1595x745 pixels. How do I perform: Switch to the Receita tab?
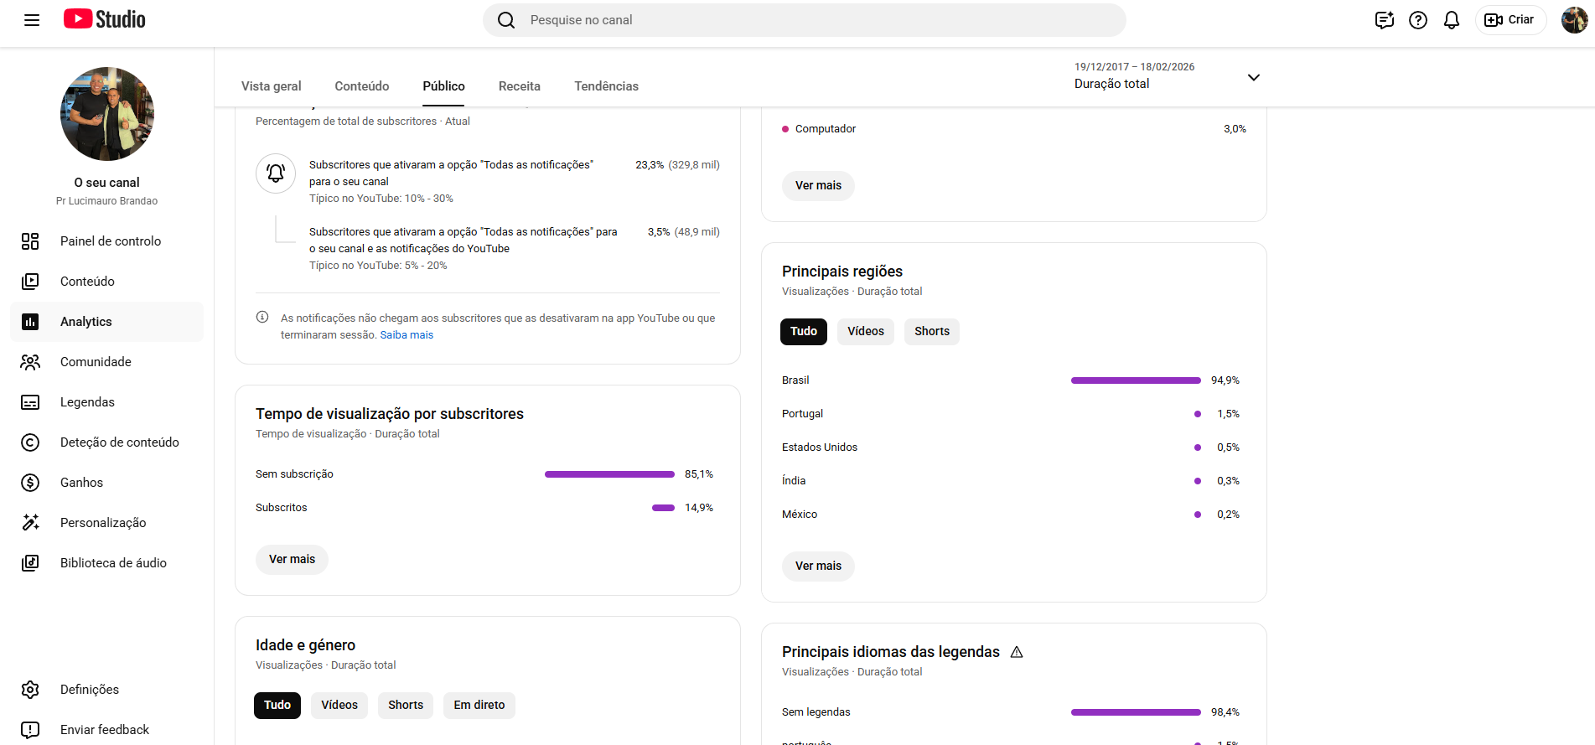point(519,86)
